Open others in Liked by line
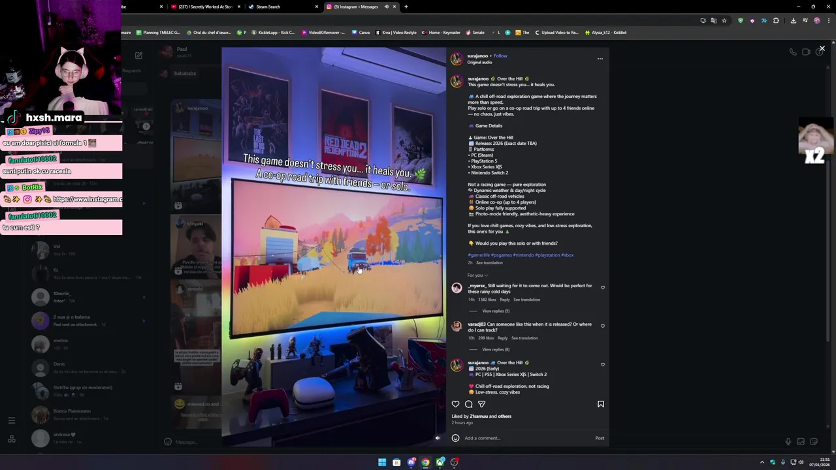Screen dimensions: 836x470 coord(504,416)
